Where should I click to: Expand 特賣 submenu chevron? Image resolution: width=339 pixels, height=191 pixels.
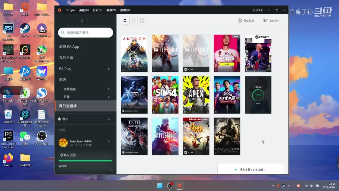pyautogui.click(x=109, y=97)
